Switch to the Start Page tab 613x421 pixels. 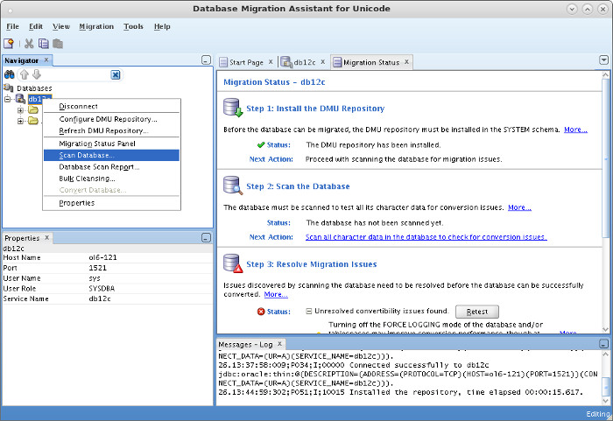tap(245, 62)
